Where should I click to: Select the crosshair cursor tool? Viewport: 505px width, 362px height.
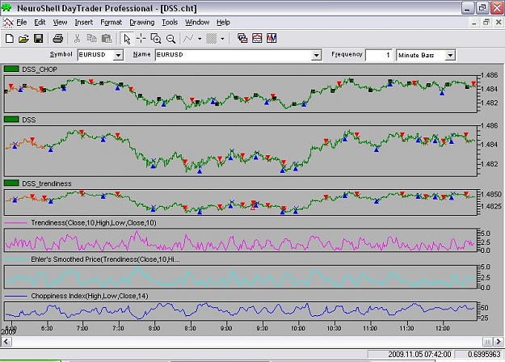tap(141, 39)
